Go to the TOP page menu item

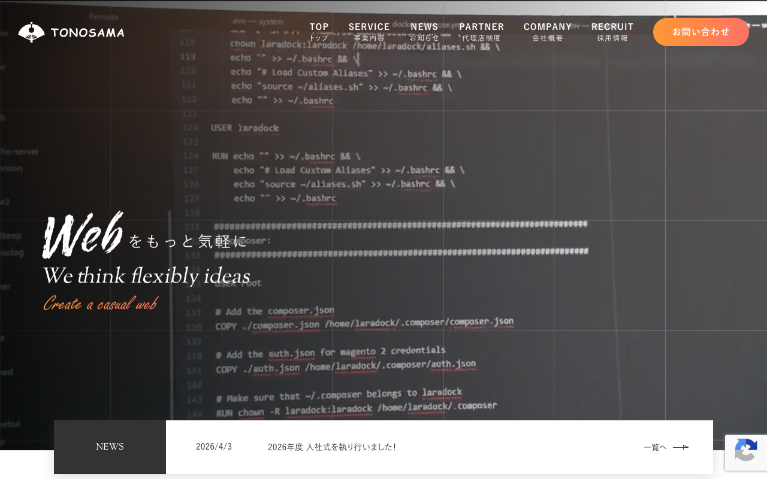tap(319, 32)
